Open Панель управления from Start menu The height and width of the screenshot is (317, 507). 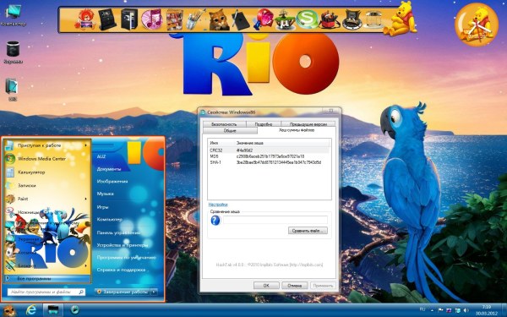[x=118, y=232]
